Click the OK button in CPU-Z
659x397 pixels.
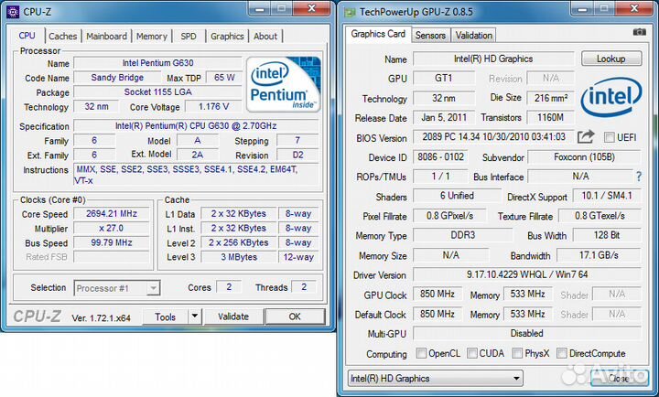(x=295, y=317)
